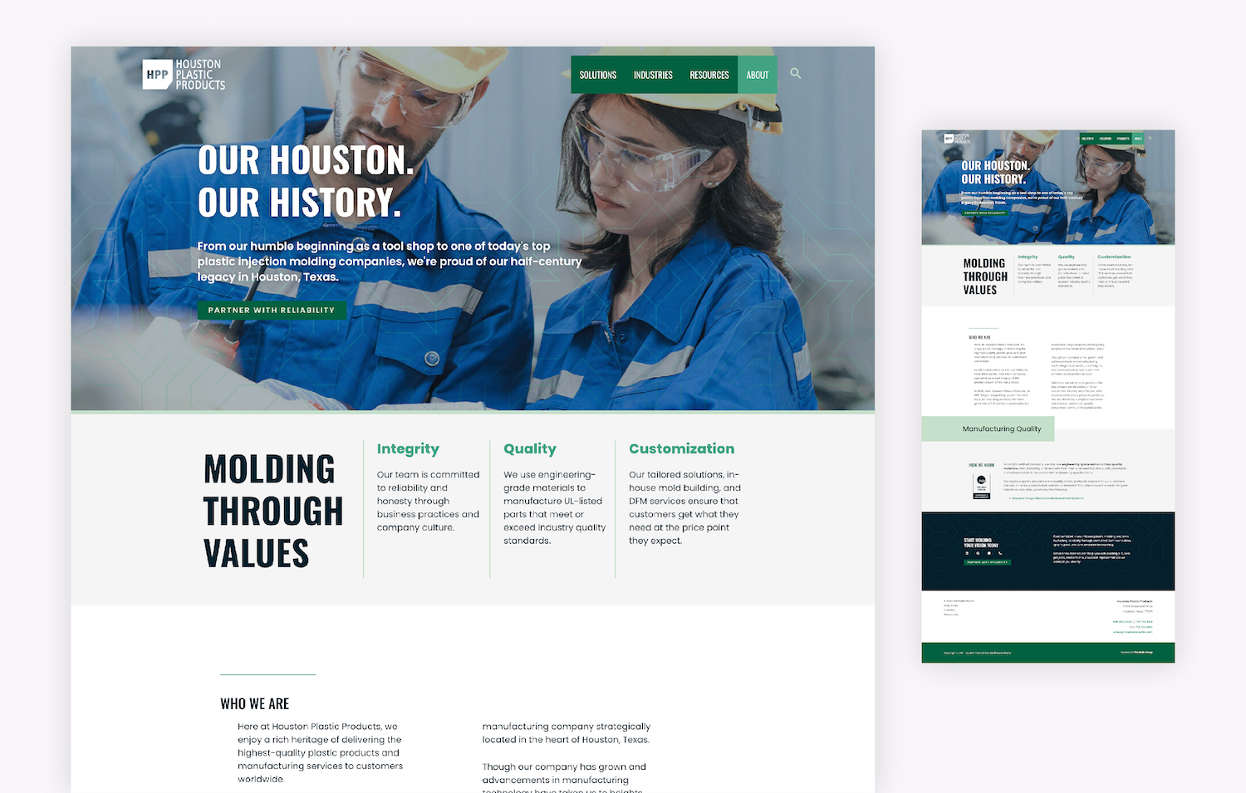Viewport: 1246px width, 793px height.
Task: Click the green Keyence measurement link in small preview
Action: (x=1047, y=498)
